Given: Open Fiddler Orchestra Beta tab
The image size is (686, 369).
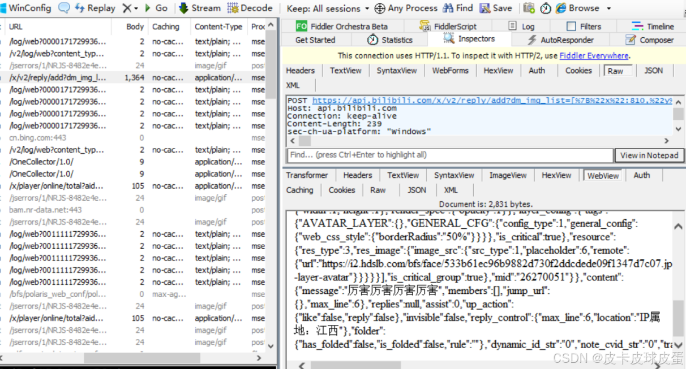Looking at the screenshot, I should [342, 26].
